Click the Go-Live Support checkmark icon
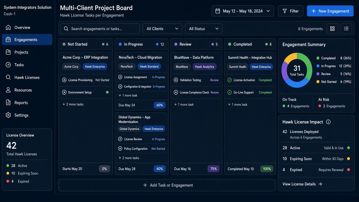This screenshot has height=202, width=359. coord(229,92)
